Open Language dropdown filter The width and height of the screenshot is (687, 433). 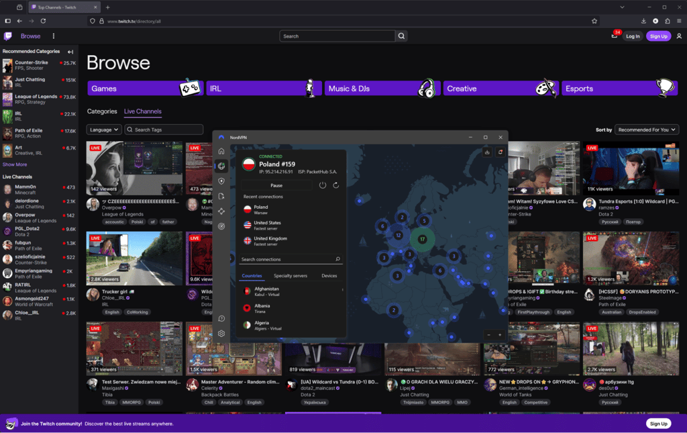[104, 130]
